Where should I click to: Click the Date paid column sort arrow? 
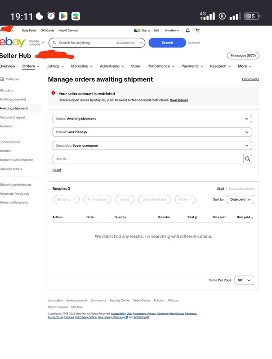pyautogui.click(x=252, y=217)
